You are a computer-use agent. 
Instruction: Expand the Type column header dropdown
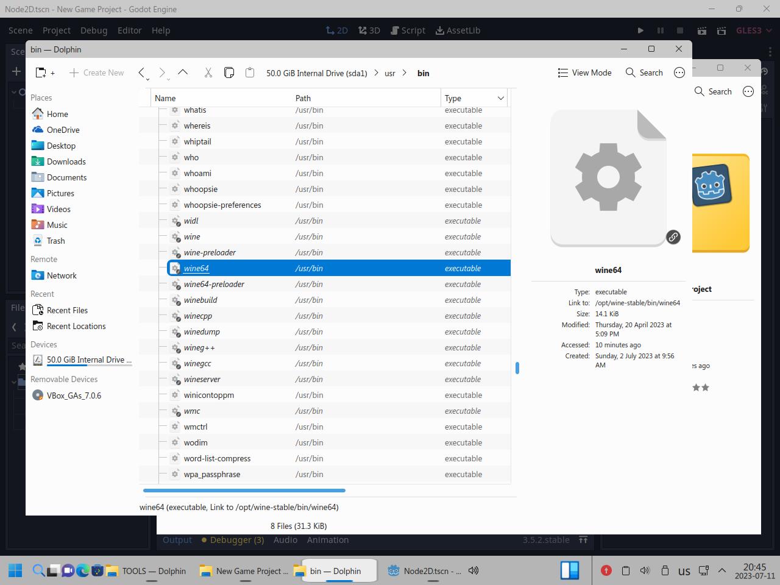pyautogui.click(x=501, y=98)
